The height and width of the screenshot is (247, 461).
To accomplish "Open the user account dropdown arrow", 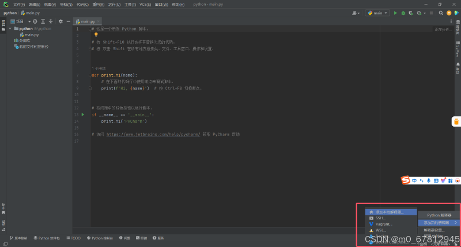I will click(358, 13).
